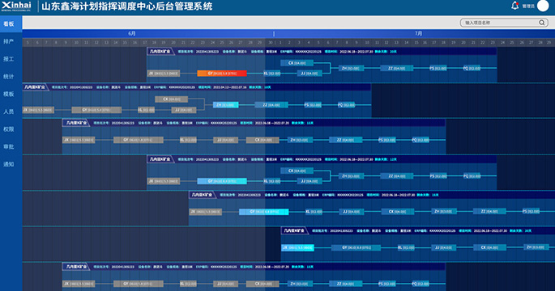This screenshot has width=555, height=291.
Task: Open the notification bell in the header
Action: 514,6
